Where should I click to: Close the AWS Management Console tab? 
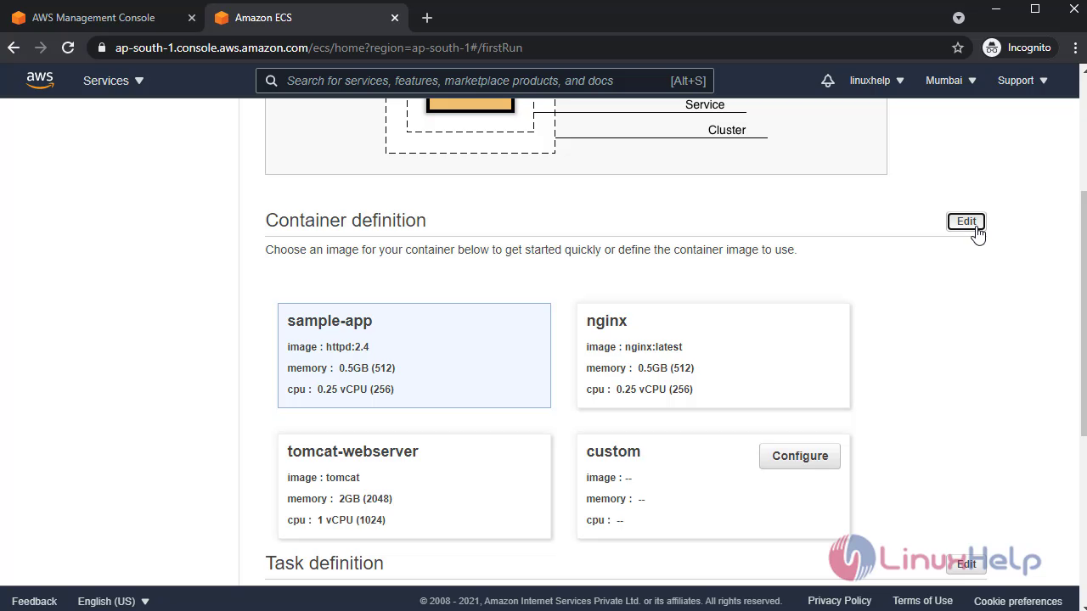coord(191,18)
